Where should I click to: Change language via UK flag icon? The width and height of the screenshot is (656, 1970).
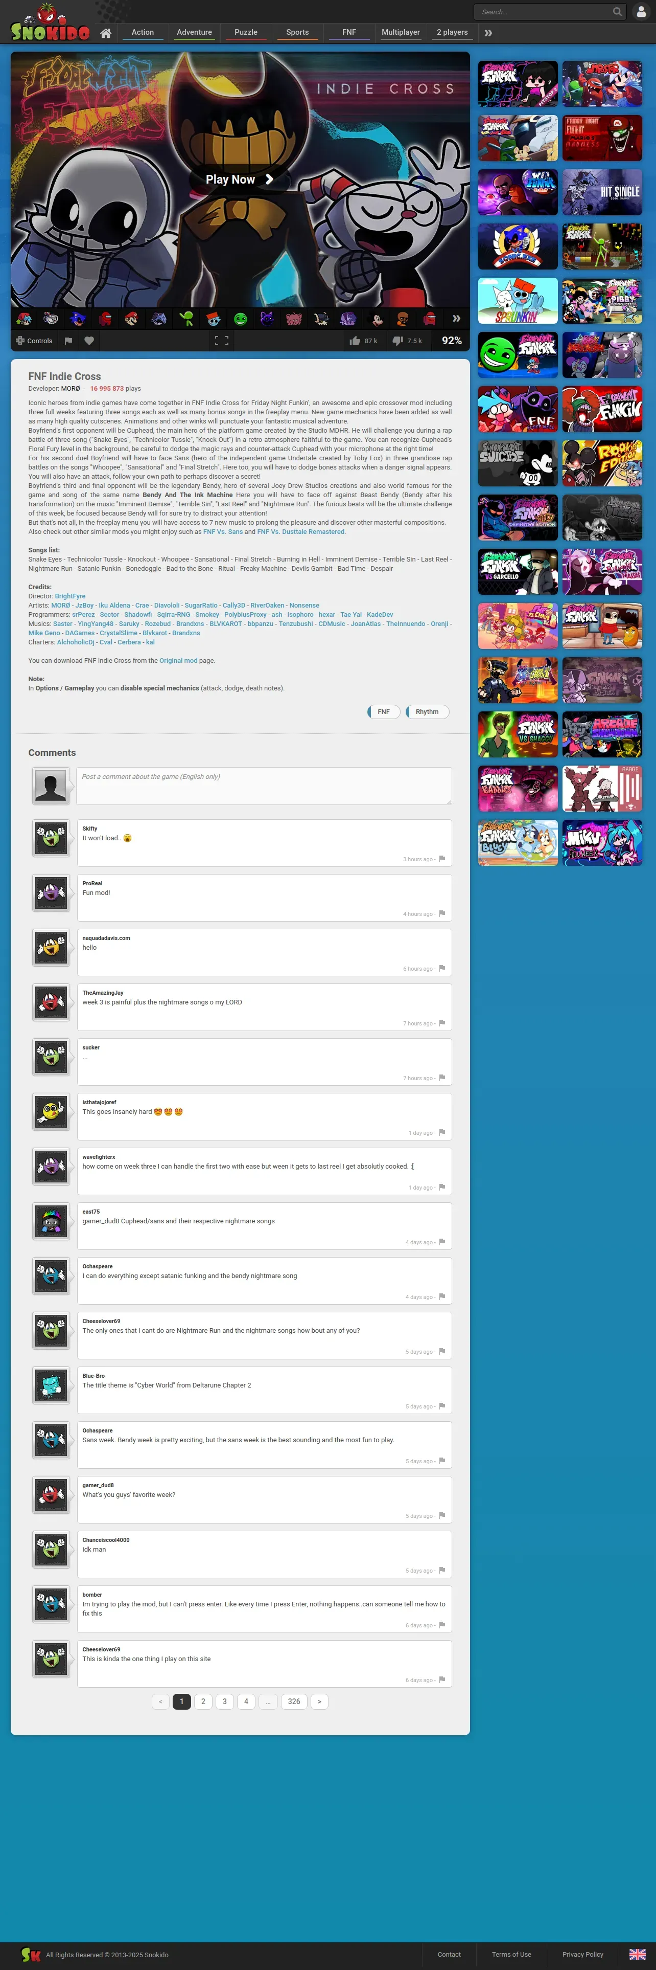pyautogui.click(x=637, y=1954)
